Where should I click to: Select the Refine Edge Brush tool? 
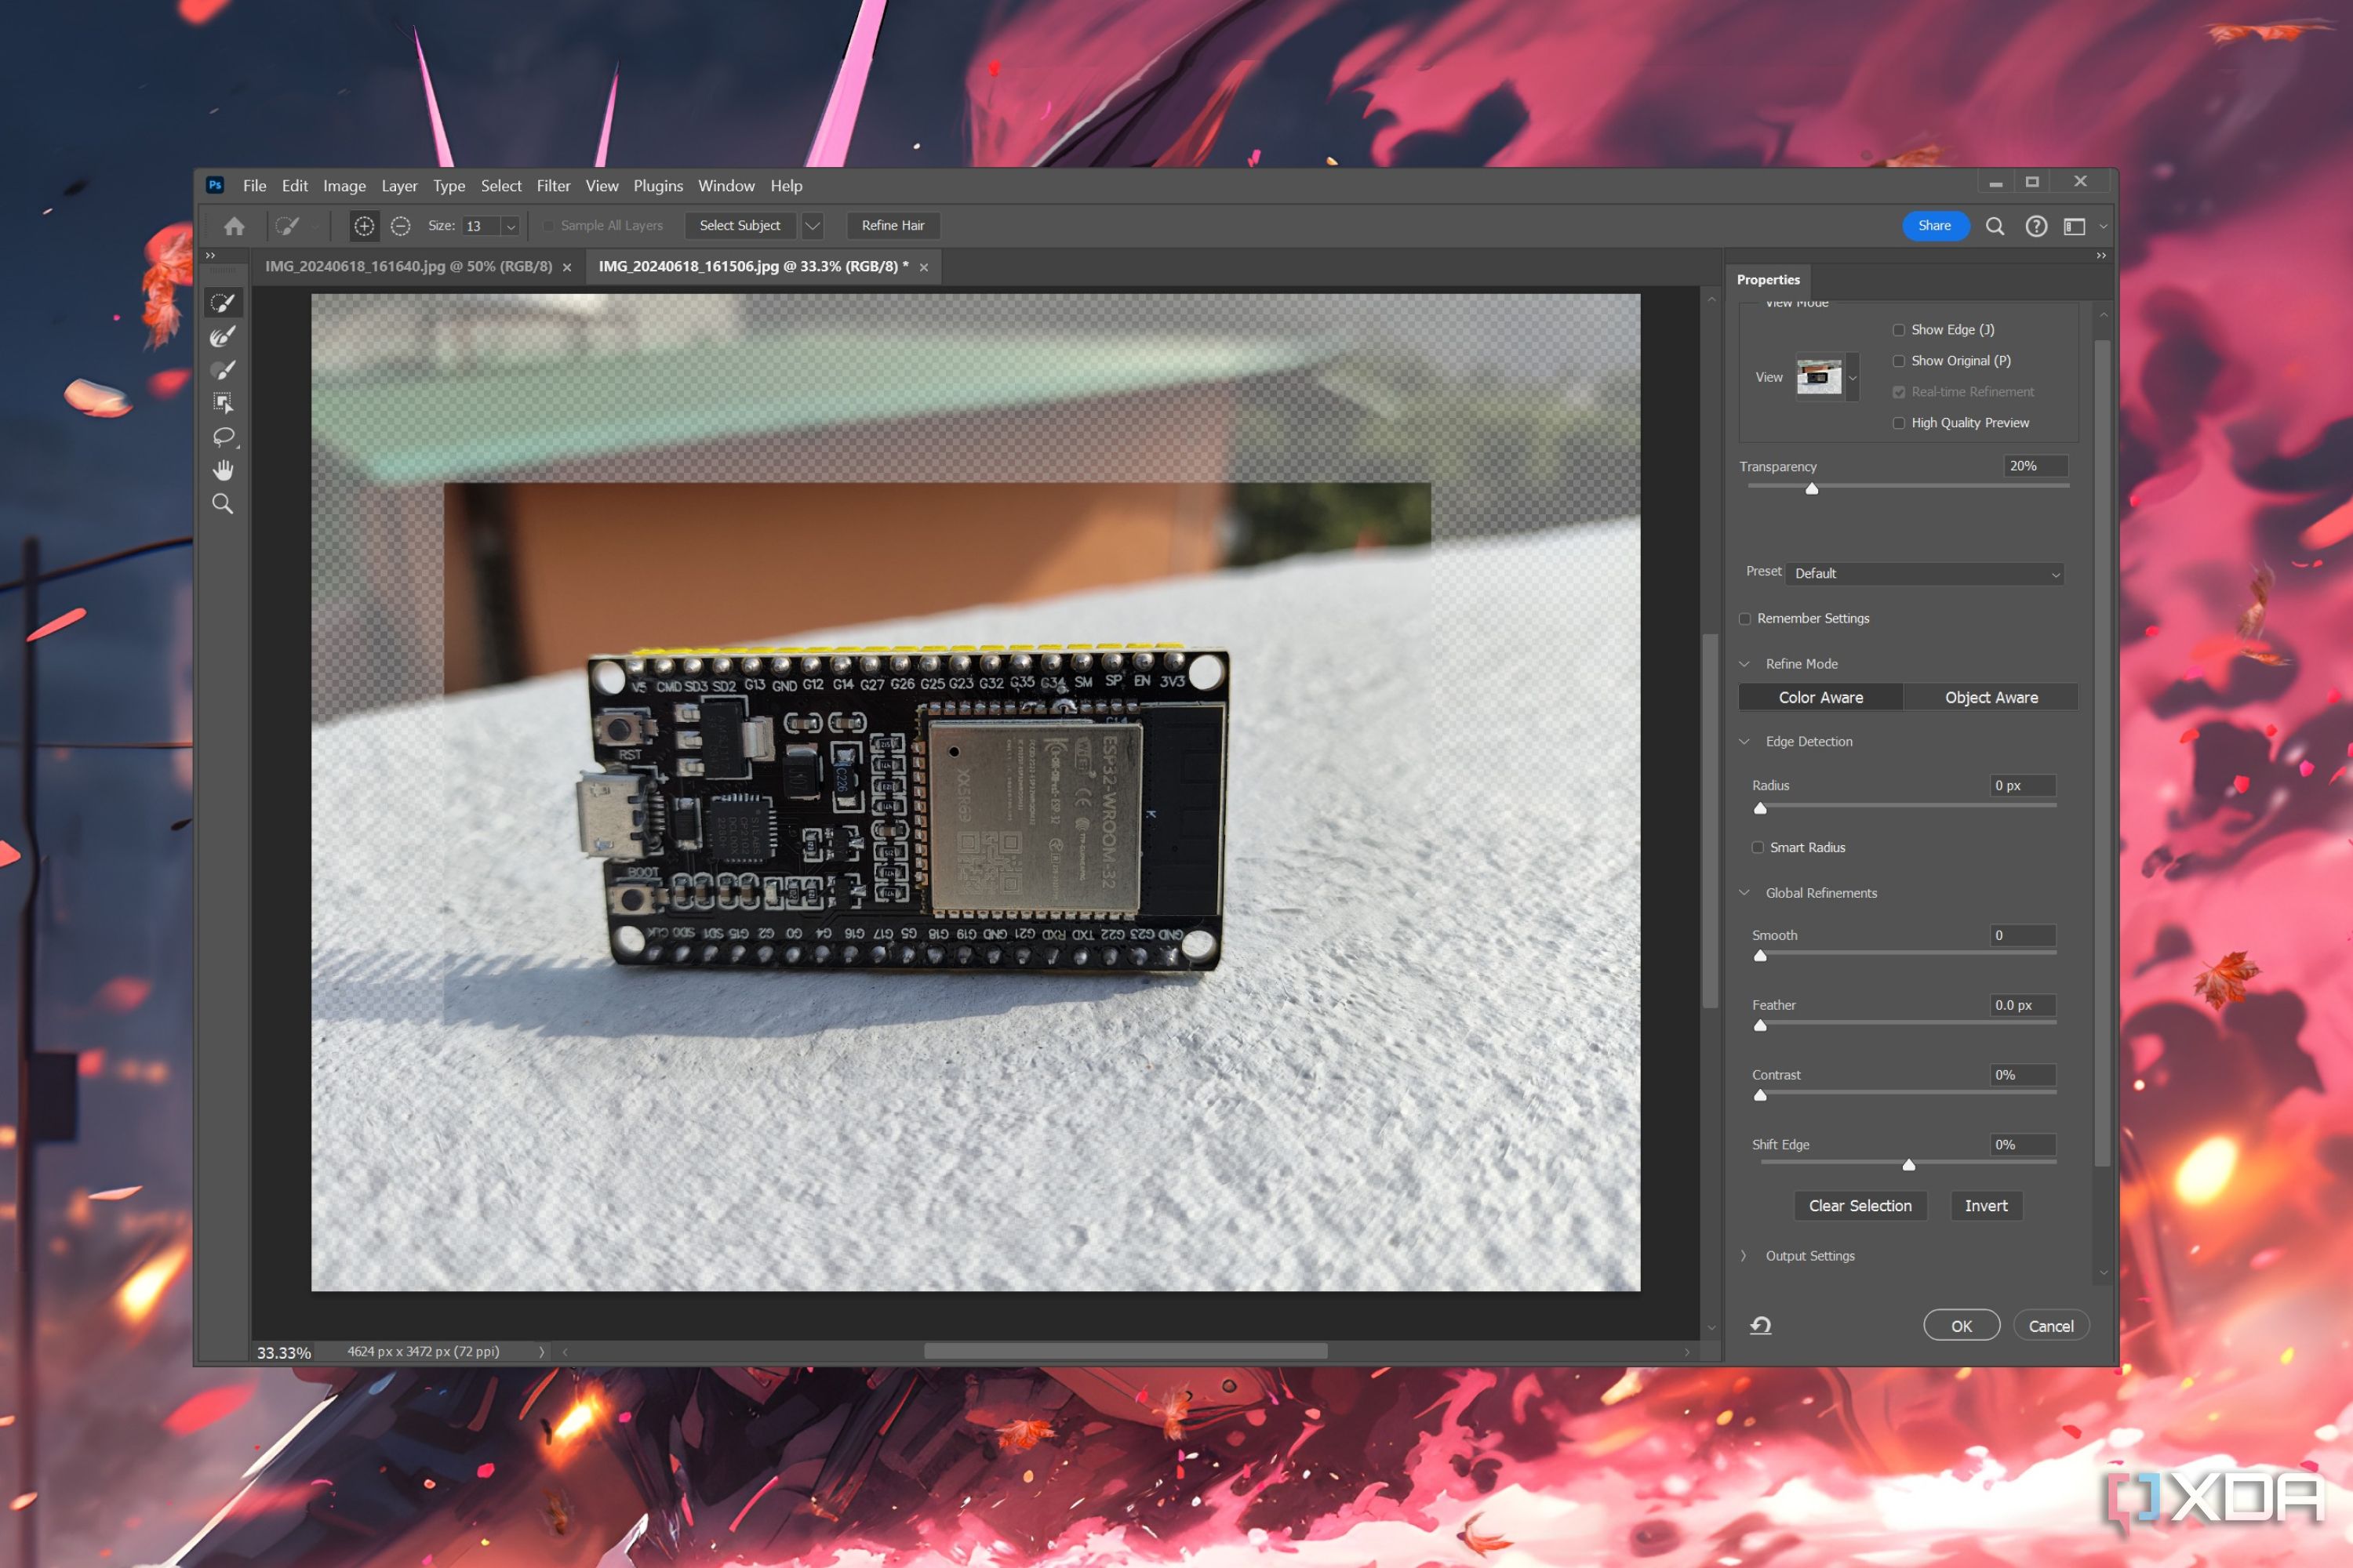tap(223, 336)
